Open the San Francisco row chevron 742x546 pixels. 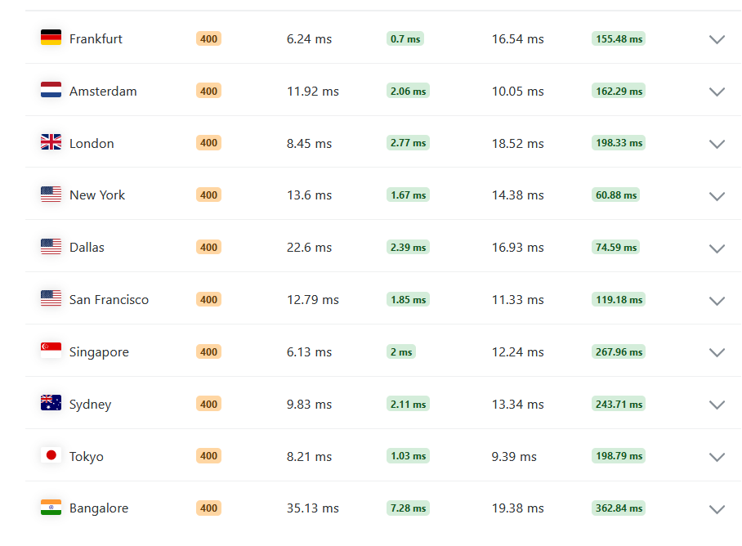pos(717,301)
